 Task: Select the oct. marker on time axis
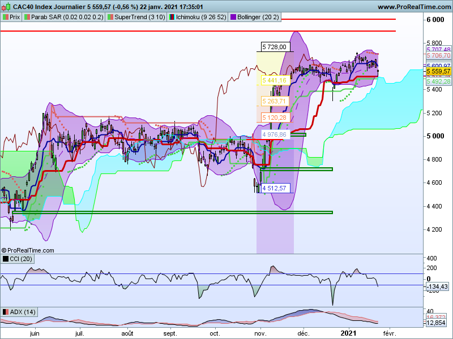[215, 333]
